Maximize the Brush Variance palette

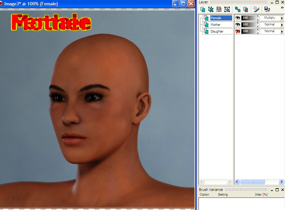(277, 190)
